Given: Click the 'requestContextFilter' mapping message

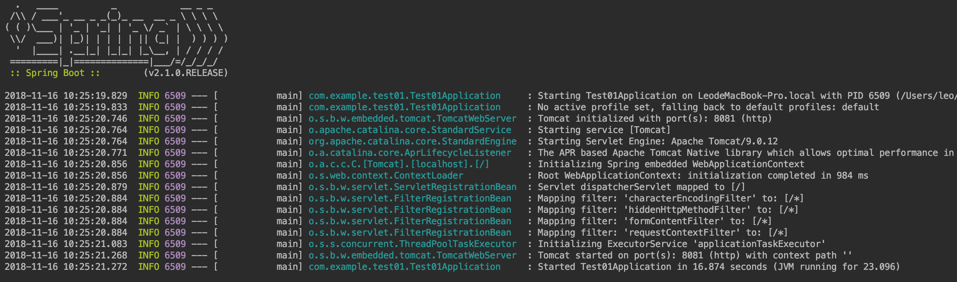Looking at the screenshot, I should pos(662,233).
